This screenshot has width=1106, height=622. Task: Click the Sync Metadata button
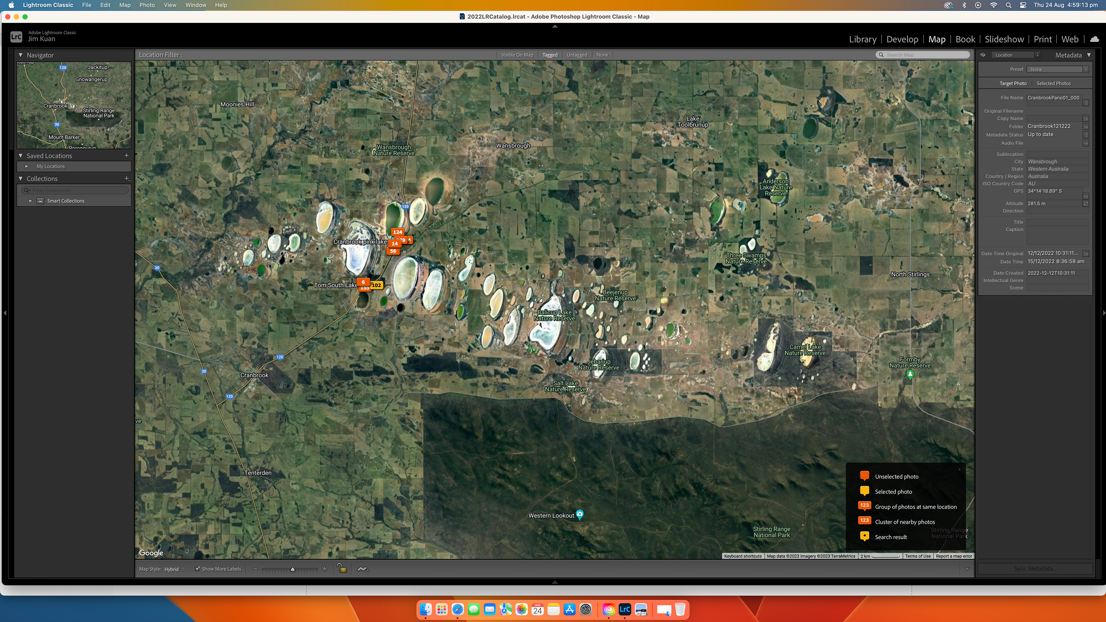click(1035, 568)
